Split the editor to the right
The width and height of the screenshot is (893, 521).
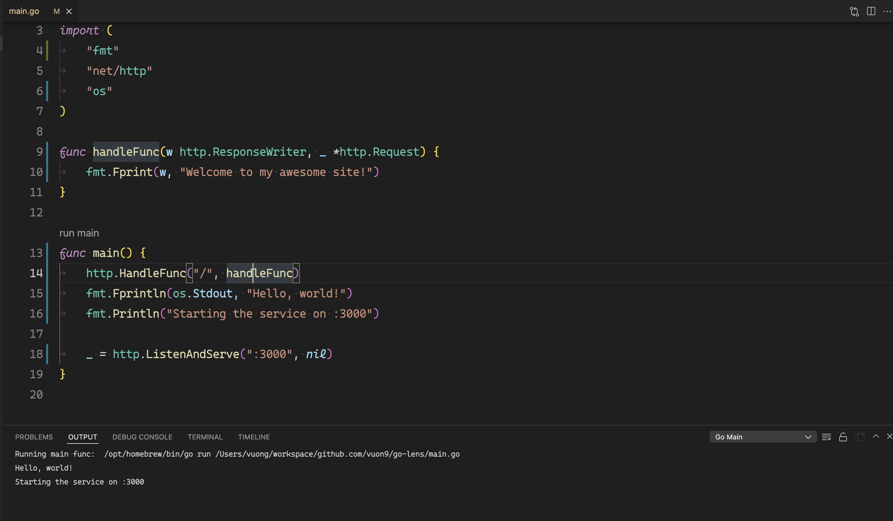(x=871, y=11)
